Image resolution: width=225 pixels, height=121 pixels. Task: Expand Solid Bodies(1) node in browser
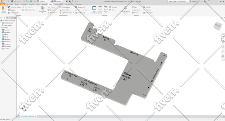pyautogui.click(x=1, y=23)
